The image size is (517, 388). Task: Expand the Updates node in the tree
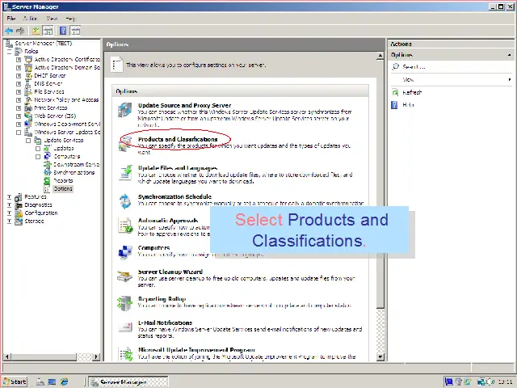pyautogui.click(x=38, y=149)
